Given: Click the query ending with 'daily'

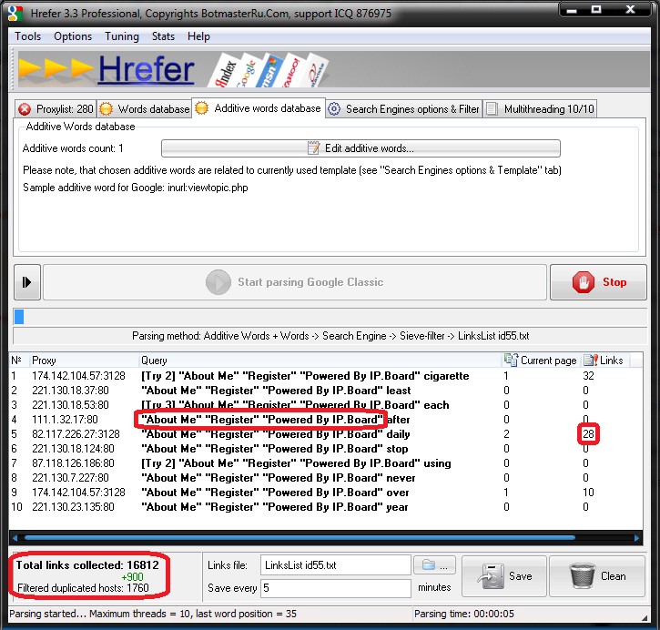Looking at the screenshot, I should [276, 434].
